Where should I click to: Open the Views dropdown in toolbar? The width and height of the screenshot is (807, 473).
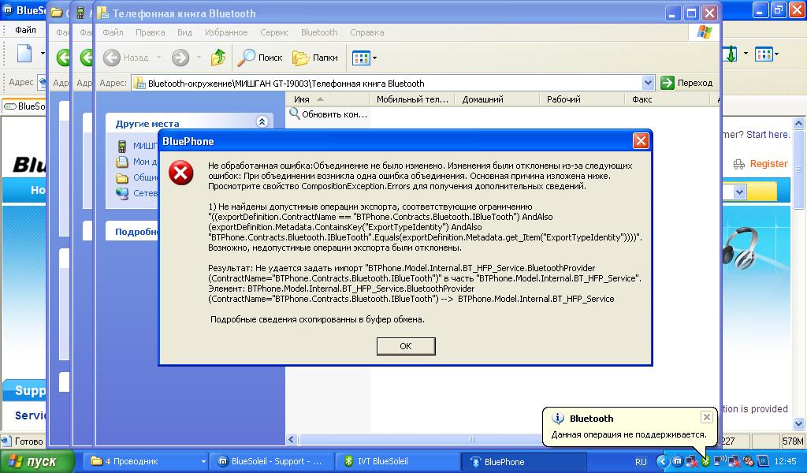click(x=363, y=58)
